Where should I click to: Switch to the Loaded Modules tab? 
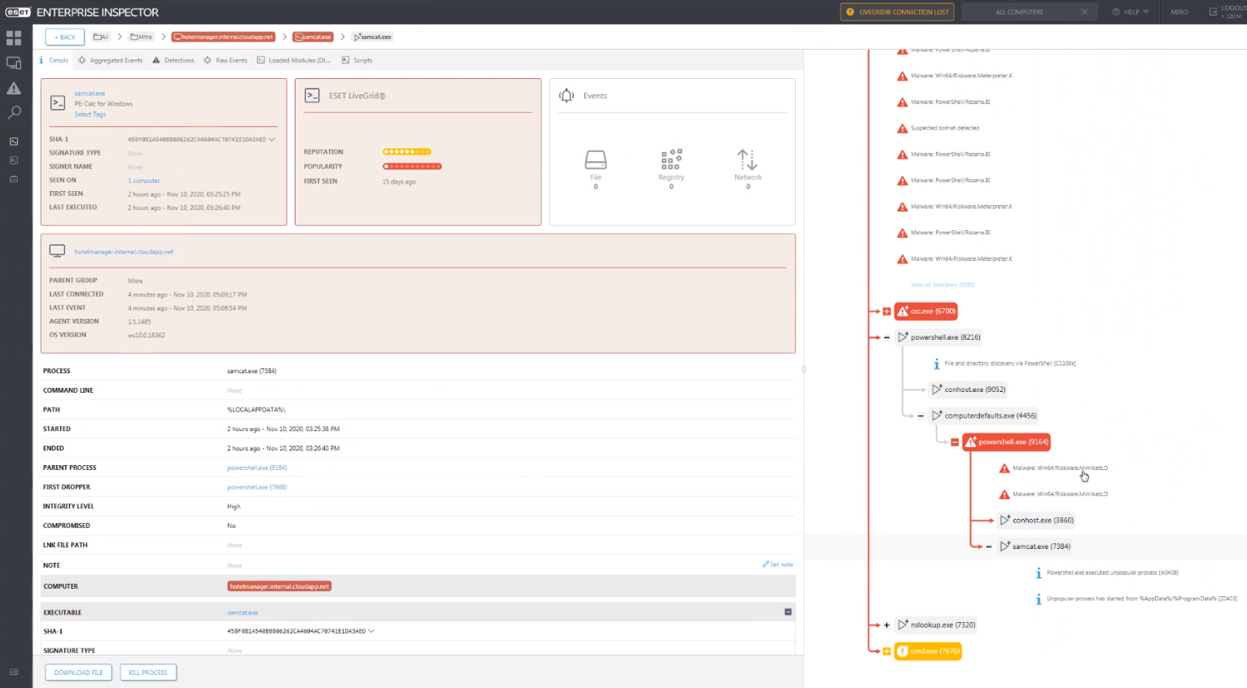(294, 60)
